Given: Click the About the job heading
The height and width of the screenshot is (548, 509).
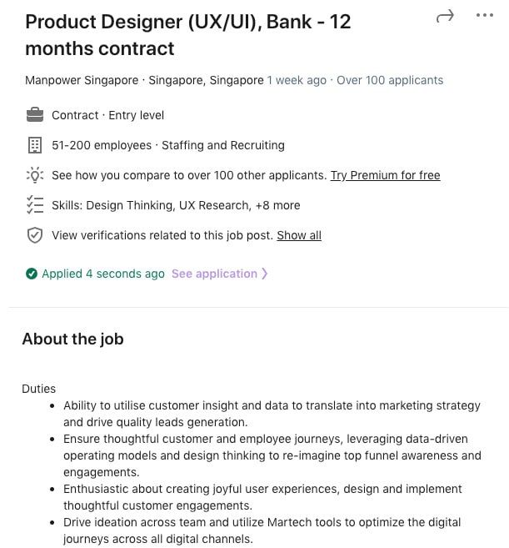Looking at the screenshot, I should 72,339.
